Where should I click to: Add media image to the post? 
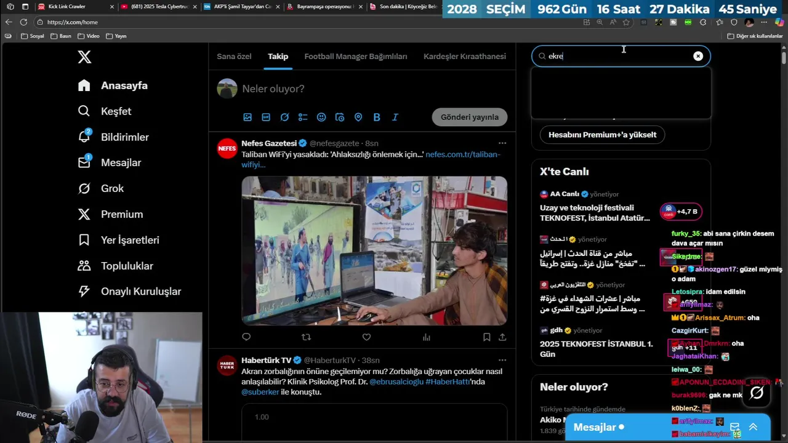[x=247, y=117]
